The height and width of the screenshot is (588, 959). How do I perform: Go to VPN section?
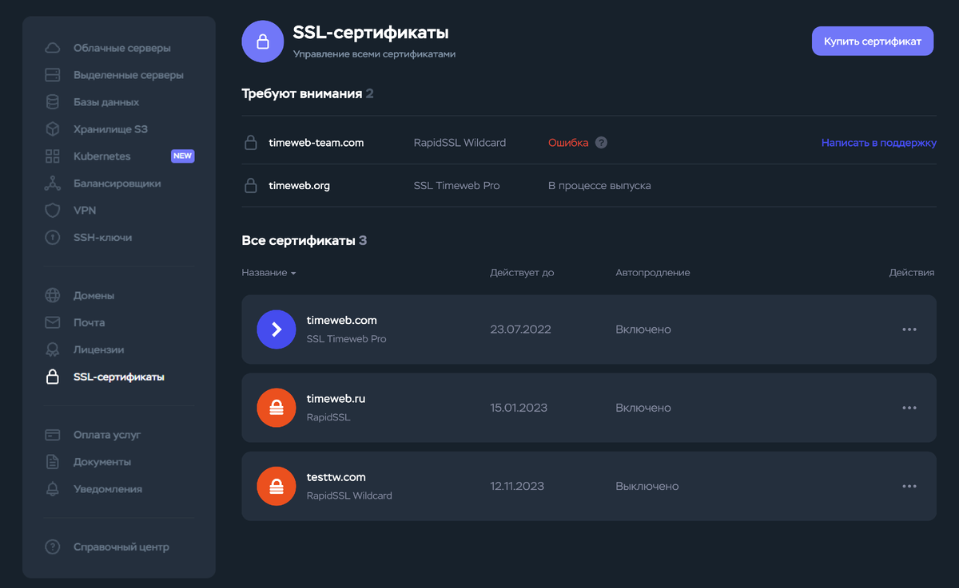pyautogui.click(x=84, y=211)
